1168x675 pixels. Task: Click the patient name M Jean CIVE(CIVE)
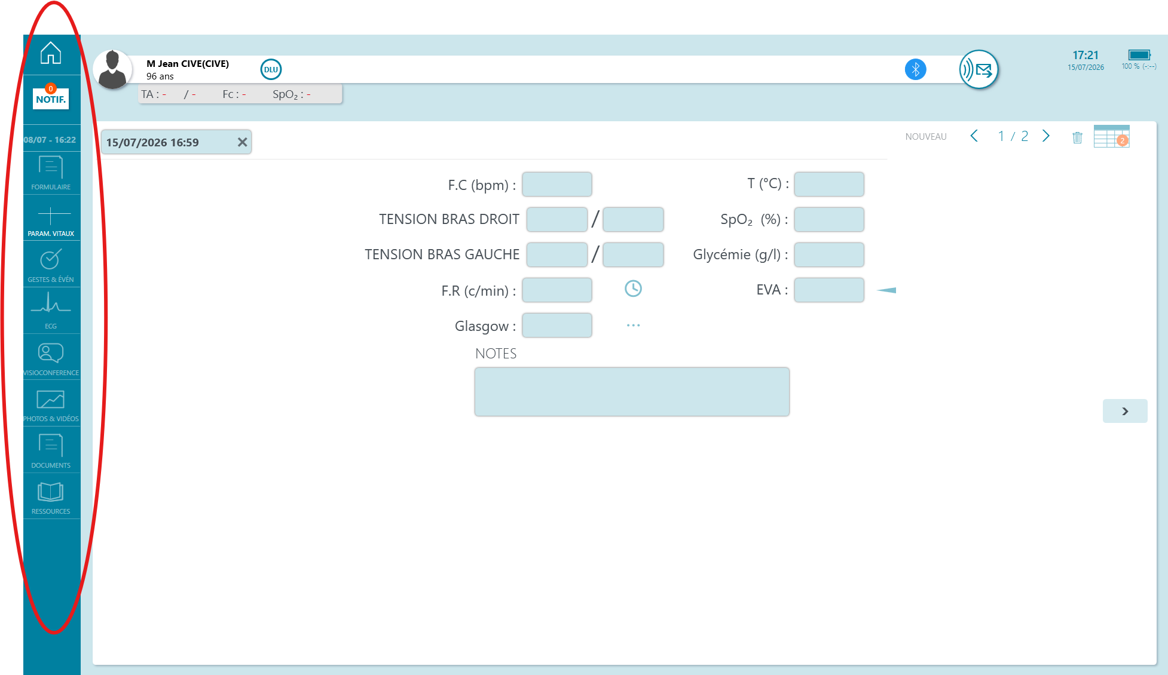coord(188,63)
